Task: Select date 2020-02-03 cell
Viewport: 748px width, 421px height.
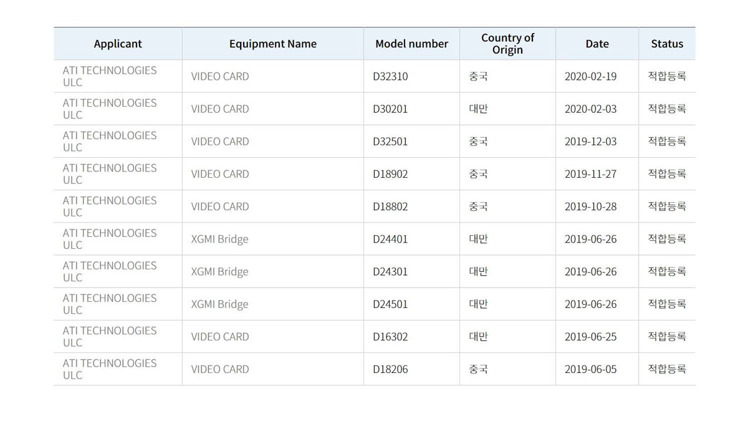Action: click(590, 109)
